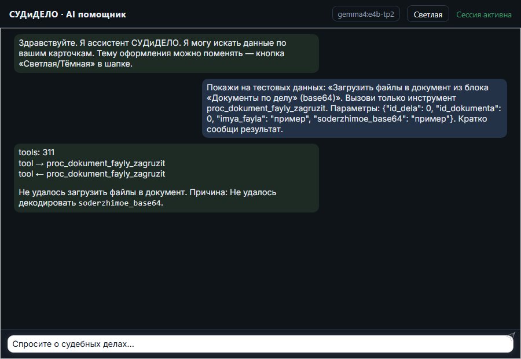Click the gemma4:e4b-tp2 model badge
Screen dimensions: 521x359
[366, 14]
